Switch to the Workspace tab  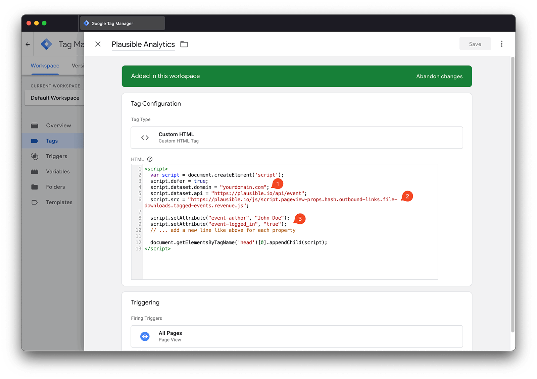coord(45,66)
